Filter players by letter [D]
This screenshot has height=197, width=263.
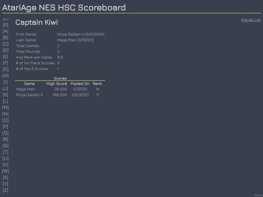coord(5,50)
